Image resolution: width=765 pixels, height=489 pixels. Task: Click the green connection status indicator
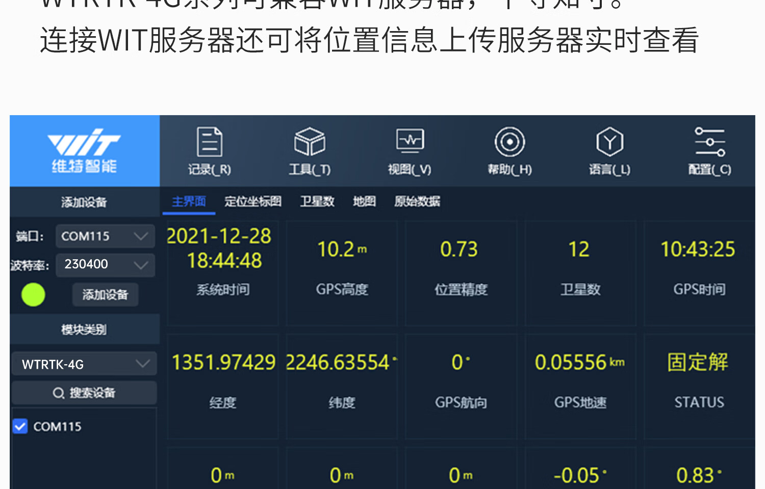tap(33, 295)
